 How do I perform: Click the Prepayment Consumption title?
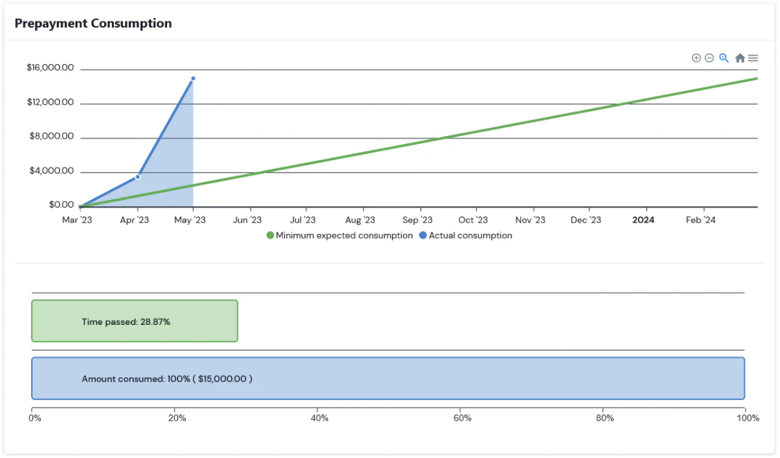point(93,23)
